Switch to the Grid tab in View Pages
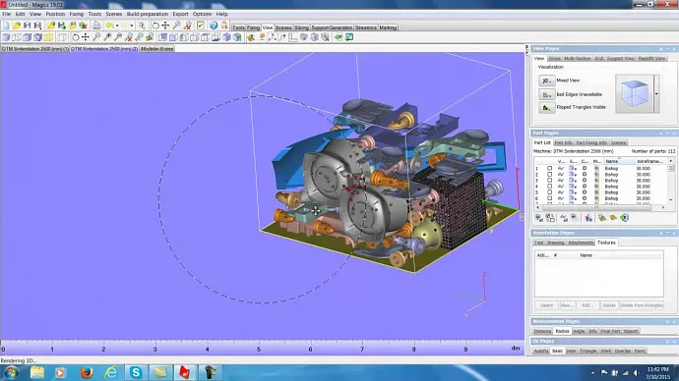Image resolution: width=679 pixels, height=381 pixels. [x=598, y=58]
